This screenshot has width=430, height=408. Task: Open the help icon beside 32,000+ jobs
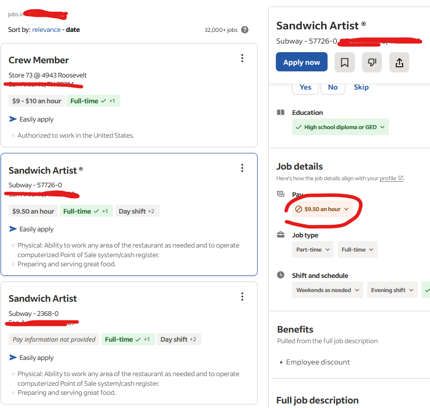(x=244, y=30)
